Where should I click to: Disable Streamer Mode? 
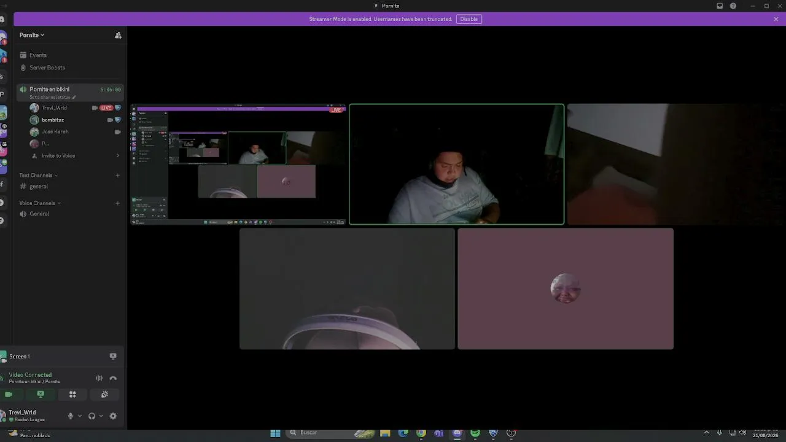click(x=469, y=19)
